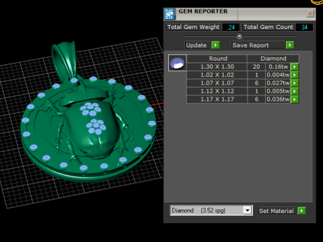Click the Total Gem Weight value .24

tap(231, 28)
